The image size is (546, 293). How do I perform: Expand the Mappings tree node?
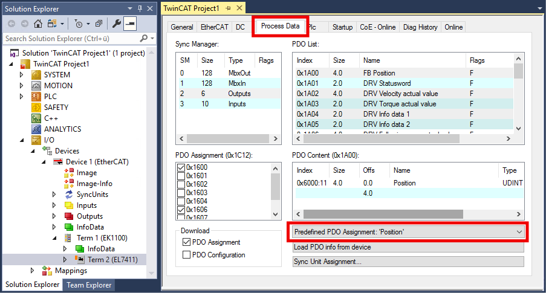point(32,271)
